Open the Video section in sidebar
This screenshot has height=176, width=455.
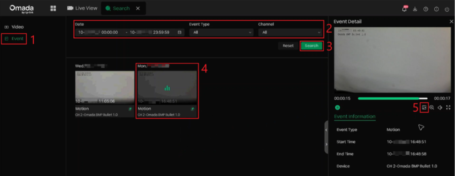14,27
